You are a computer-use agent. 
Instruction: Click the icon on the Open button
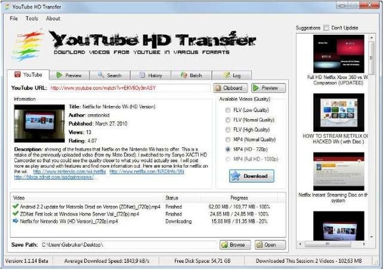click(x=259, y=245)
